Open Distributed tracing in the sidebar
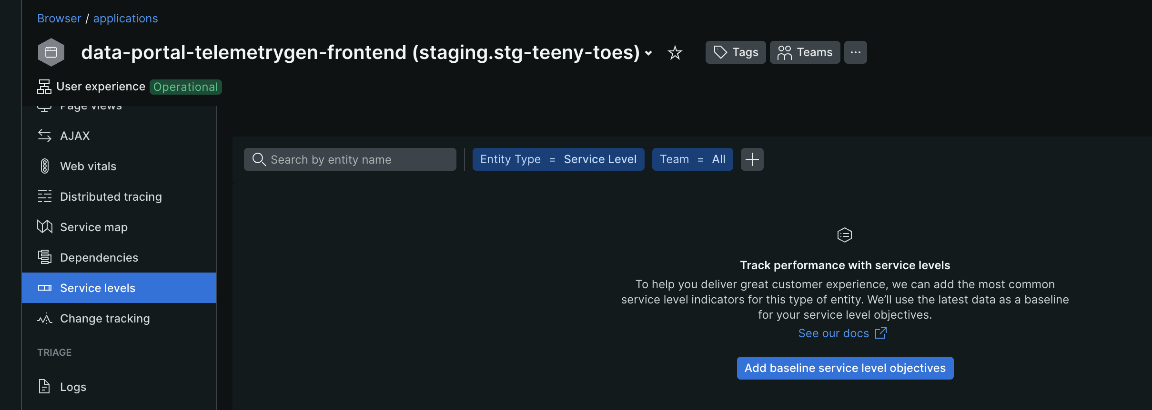Viewport: 1152px width, 410px height. [111, 197]
